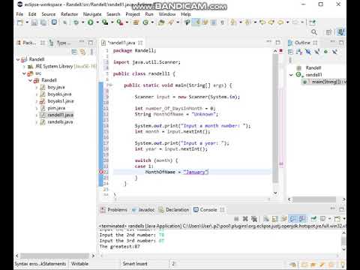Screen dimensions: 360x270
Task: Toggle Hide Local Types in Outline
Action: click(x=334, y=52)
